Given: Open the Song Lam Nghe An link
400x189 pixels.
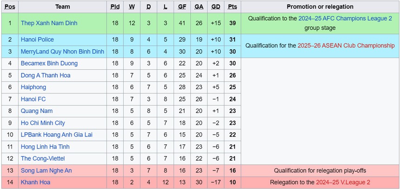Looking at the screenshot, I should click(46, 170).
